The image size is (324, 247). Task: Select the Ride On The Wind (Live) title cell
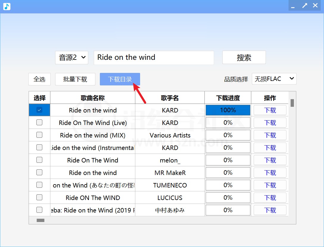point(93,123)
